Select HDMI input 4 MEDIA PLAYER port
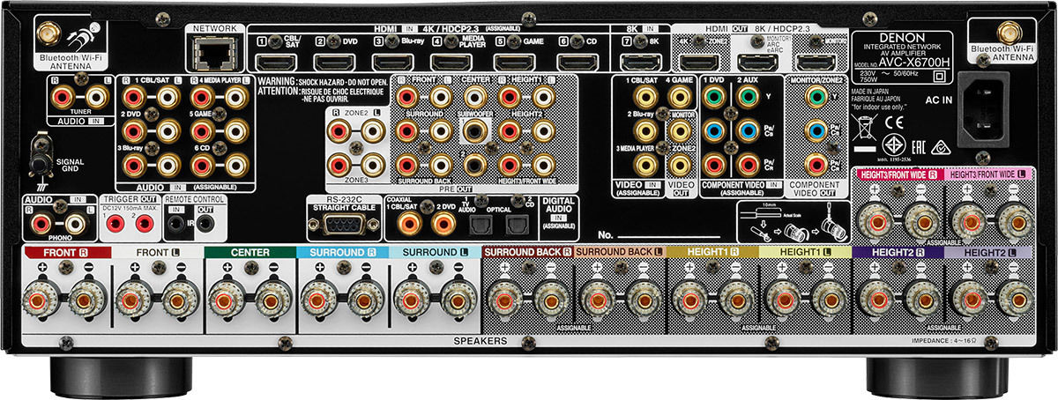 coord(451,63)
